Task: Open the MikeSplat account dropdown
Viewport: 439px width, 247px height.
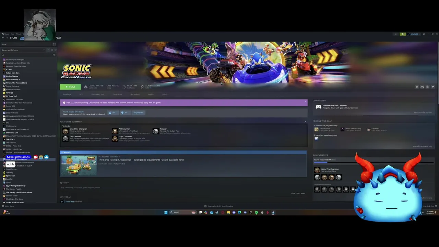Action: (414, 34)
